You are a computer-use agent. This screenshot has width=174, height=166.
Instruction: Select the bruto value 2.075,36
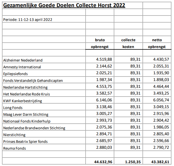tap(104, 127)
